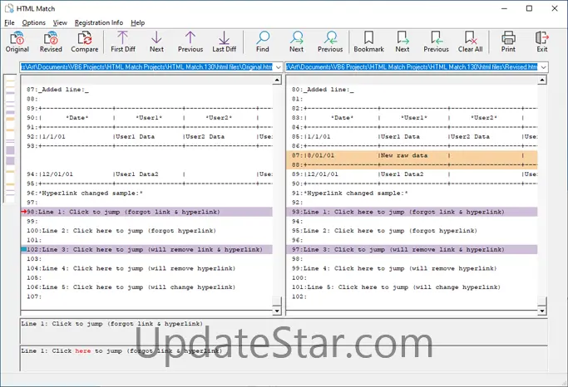Go to Next bookmark
Screen dimensions: 568x387
pos(403,42)
